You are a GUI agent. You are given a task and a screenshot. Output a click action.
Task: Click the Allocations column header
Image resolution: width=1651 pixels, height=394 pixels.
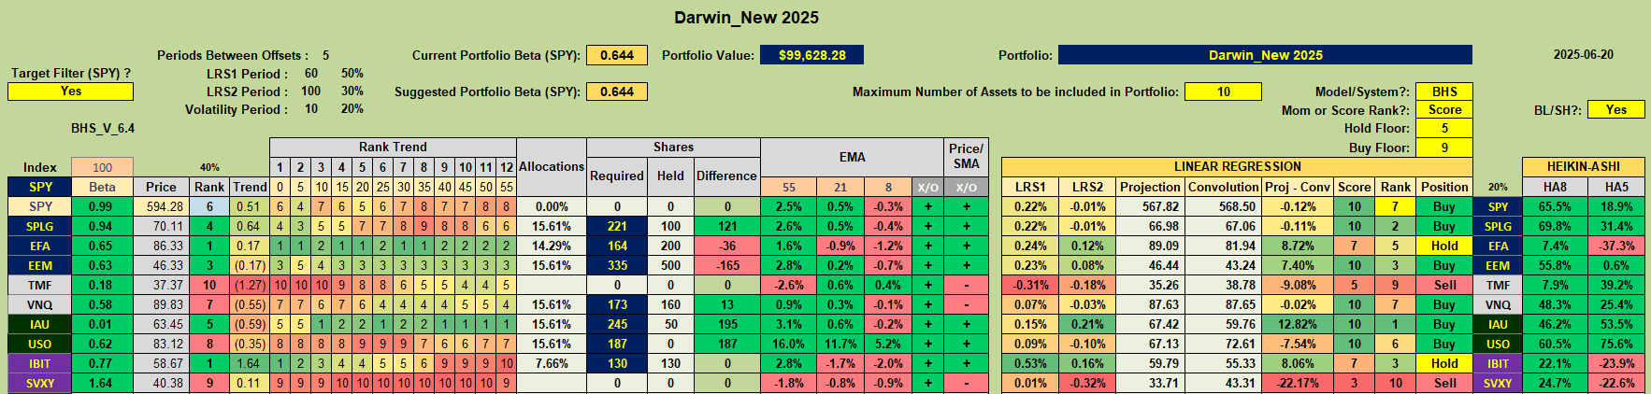click(552, 167)
